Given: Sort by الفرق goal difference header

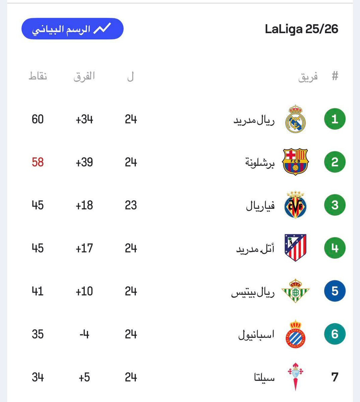Looking at the screenshot, I should [x=84, y=76].
